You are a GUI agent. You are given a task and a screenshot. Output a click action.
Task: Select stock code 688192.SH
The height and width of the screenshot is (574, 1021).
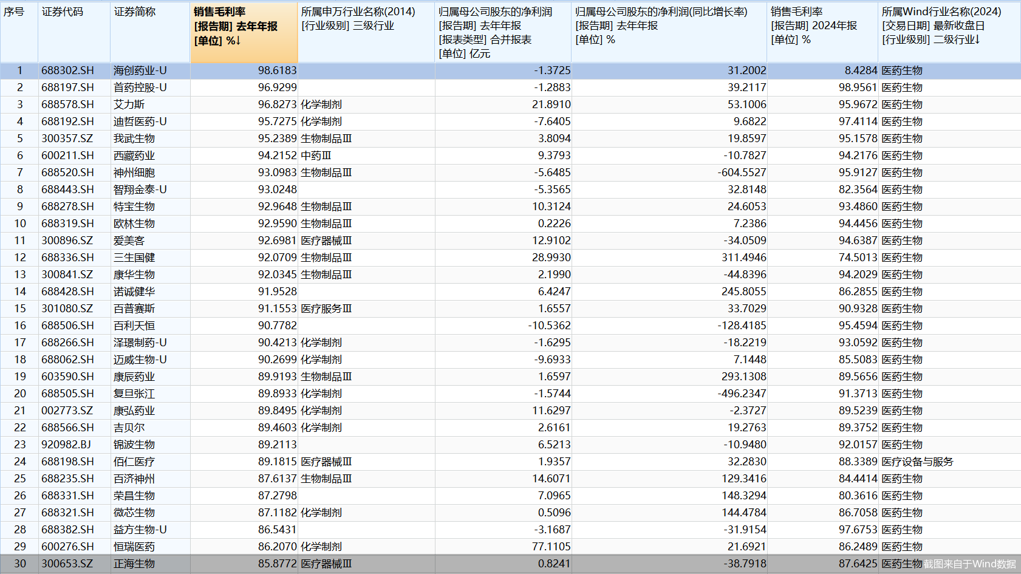(x=67, y=121)
